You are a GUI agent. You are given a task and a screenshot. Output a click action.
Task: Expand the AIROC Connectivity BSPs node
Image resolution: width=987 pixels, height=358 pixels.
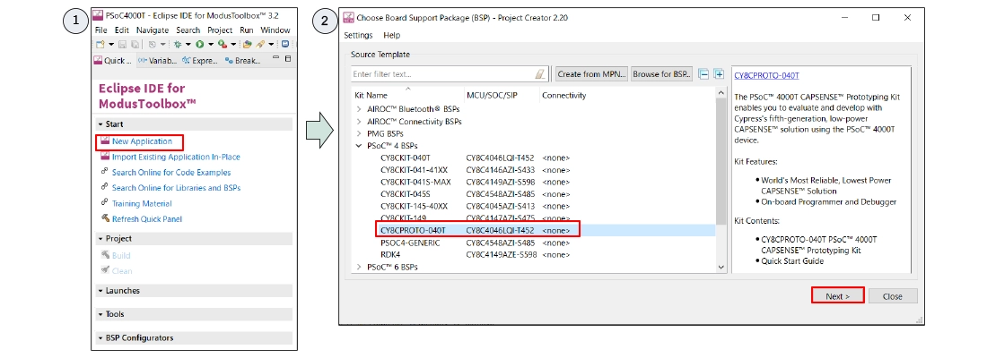359,121
